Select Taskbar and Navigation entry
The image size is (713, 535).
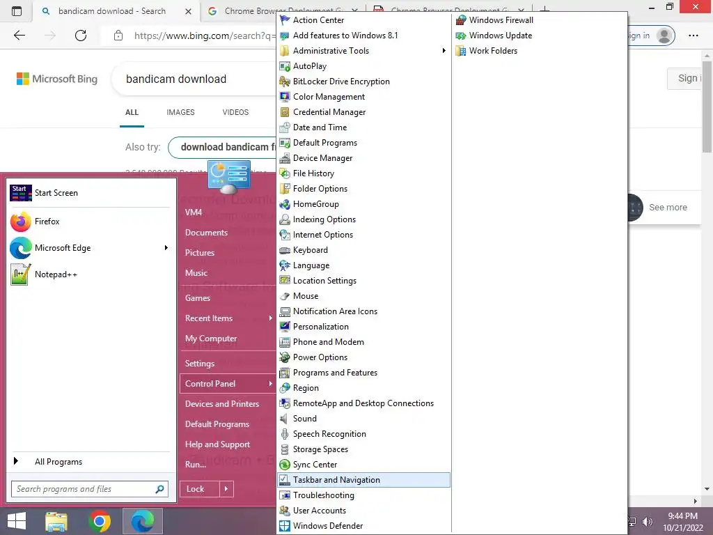tap(363, 480)
